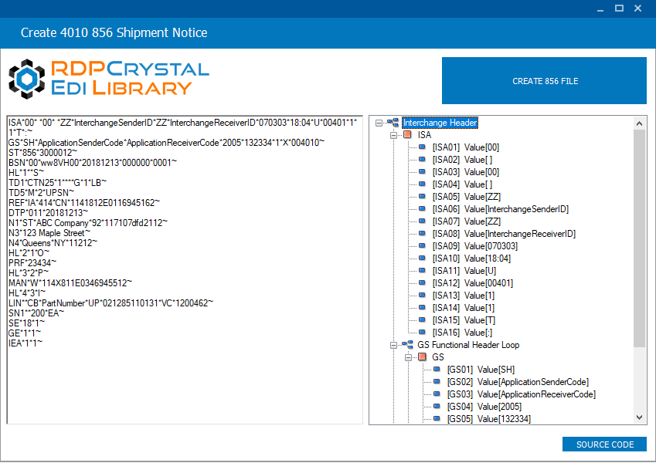Click the tree view vertical scrollbar thumb
The height and width of the screenshot is (463, 656).
tap(639, 238)
